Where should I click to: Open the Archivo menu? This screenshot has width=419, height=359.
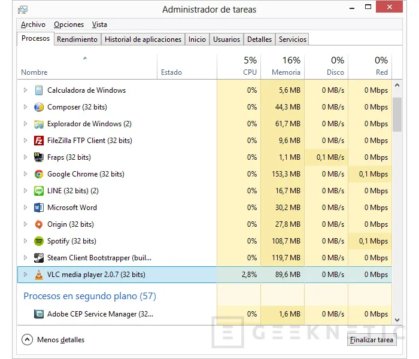pos(33,25)
